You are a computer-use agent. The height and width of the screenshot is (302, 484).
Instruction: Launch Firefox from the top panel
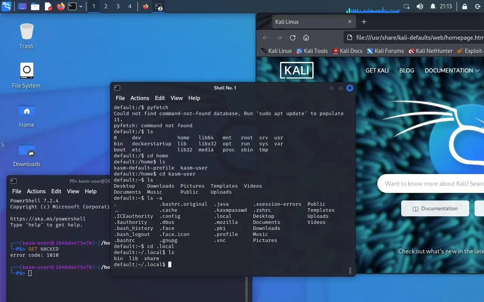[61, 6]
